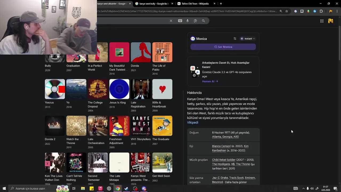The width and height of the screenshot is (341, 192).
Task: Open ChatGPT app from the taskbar
Action: click(x=109, y=189)
